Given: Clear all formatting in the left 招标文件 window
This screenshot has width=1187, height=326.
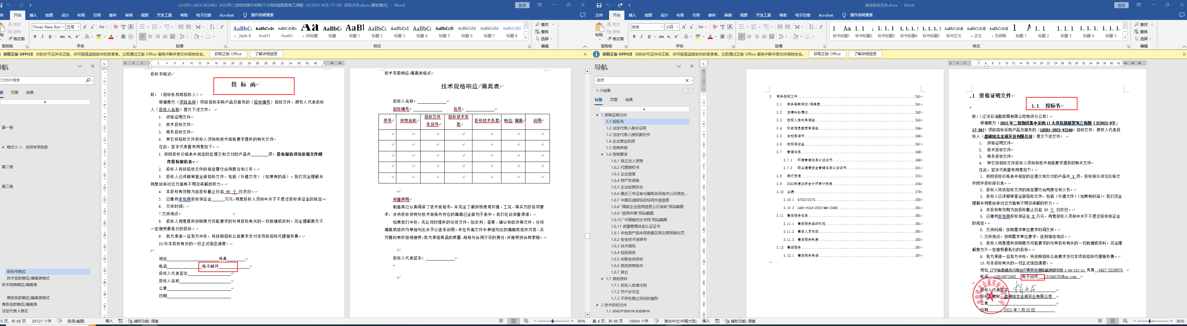Looking at the screenshot, I should click(x=116, y=27).
